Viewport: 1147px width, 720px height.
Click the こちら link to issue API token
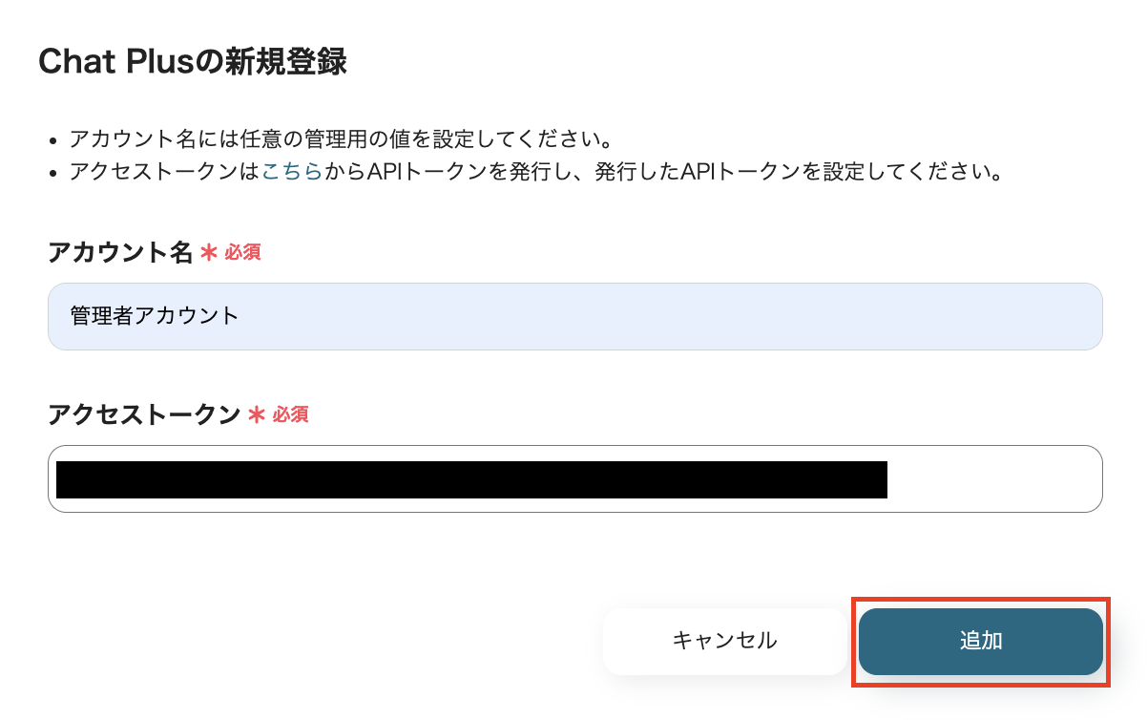point(292,173)
